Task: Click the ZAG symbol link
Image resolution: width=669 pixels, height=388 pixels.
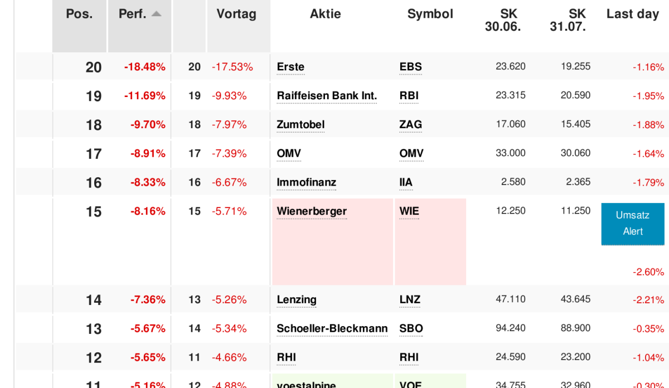Action: click(411, 124)
